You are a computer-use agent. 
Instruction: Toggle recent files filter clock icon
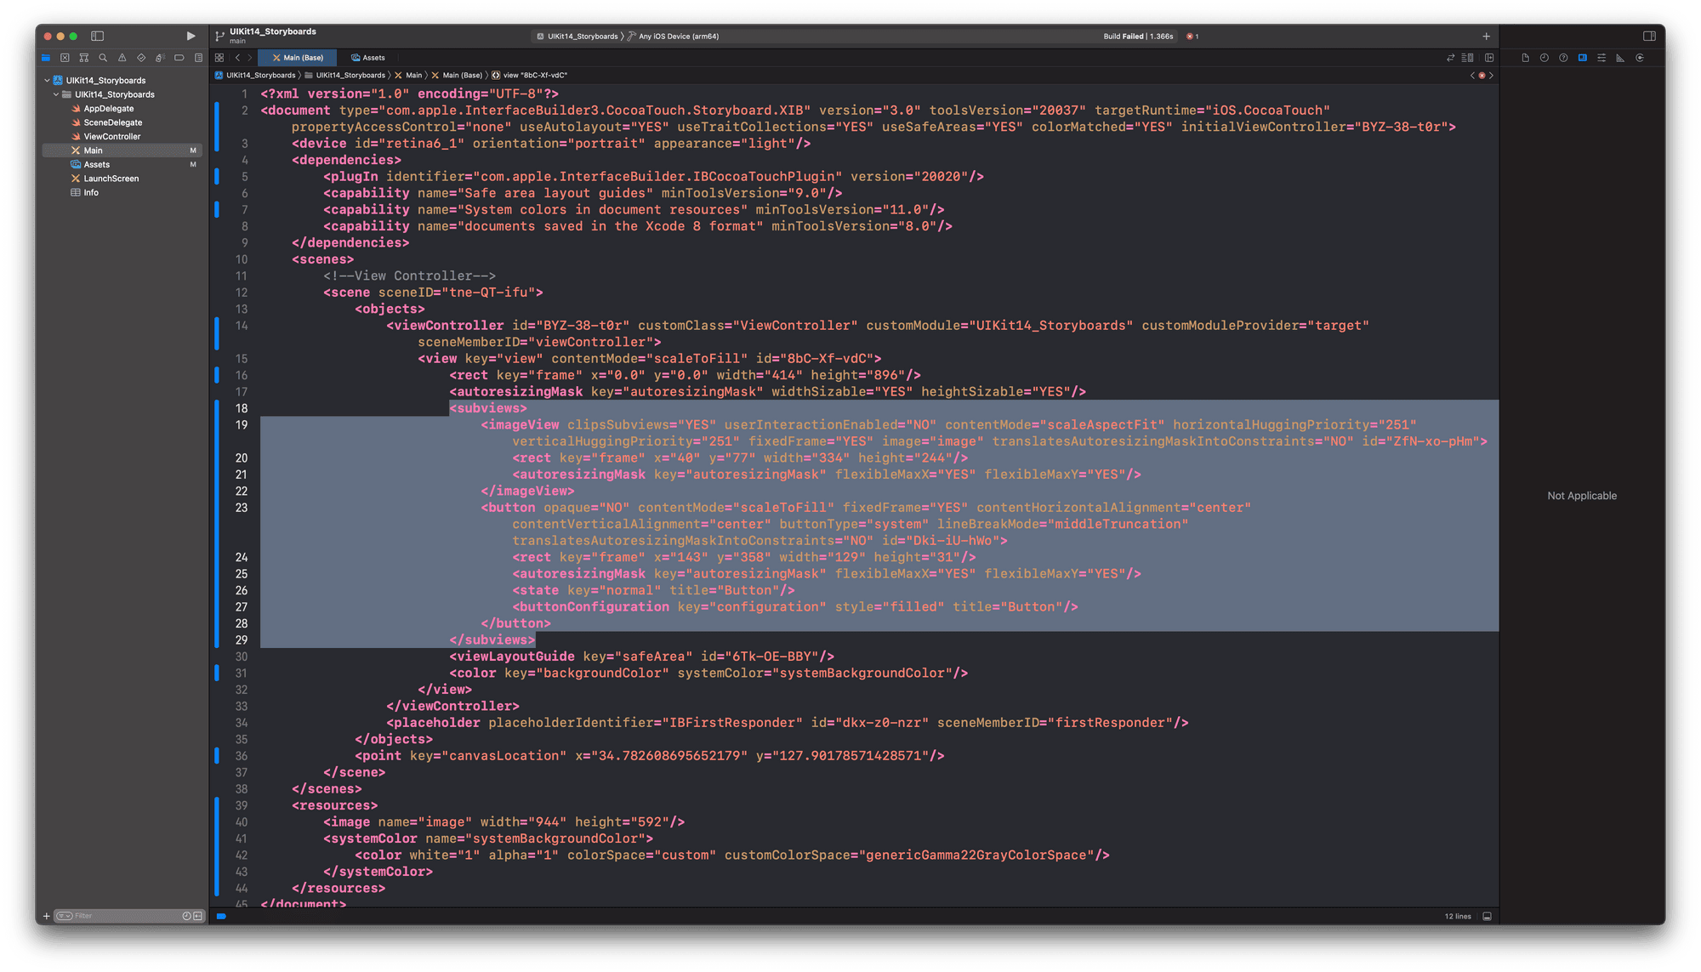pos(186,916)
